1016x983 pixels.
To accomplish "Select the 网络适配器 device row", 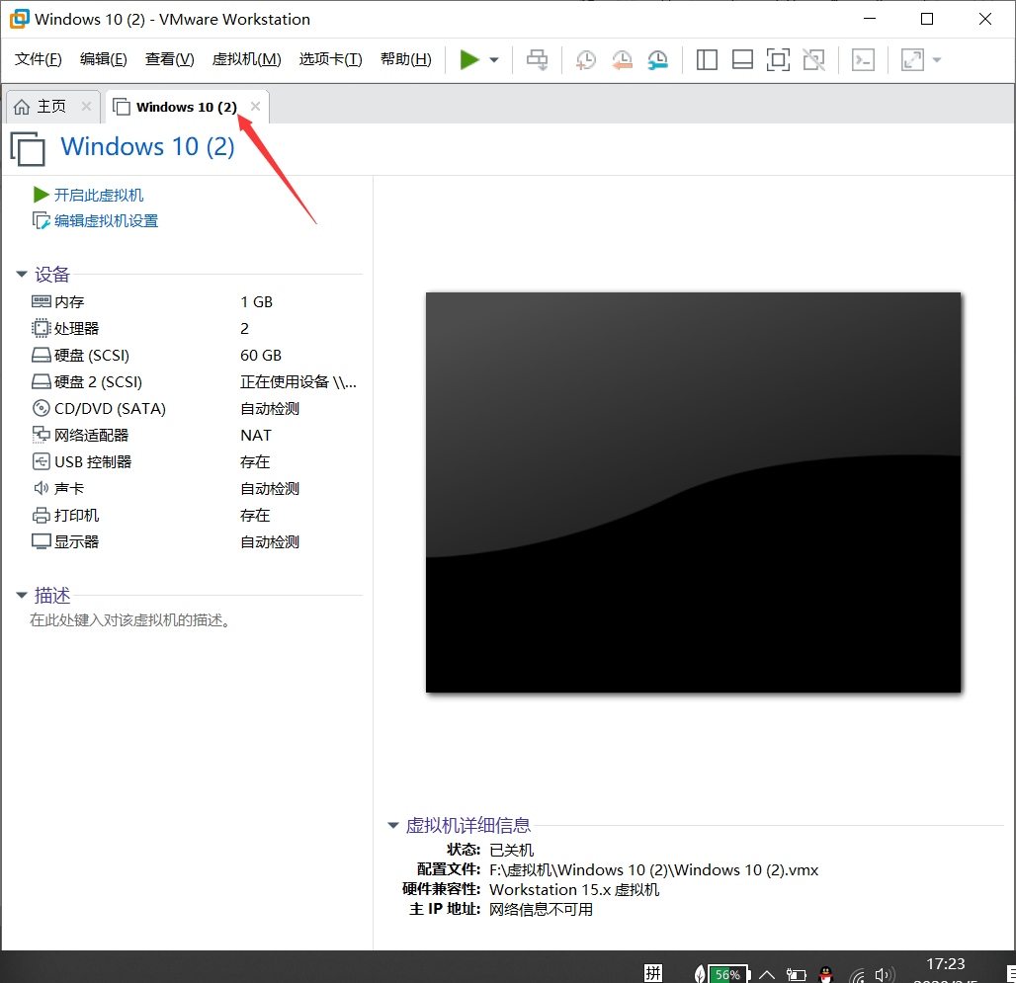I will pos(195,435).
